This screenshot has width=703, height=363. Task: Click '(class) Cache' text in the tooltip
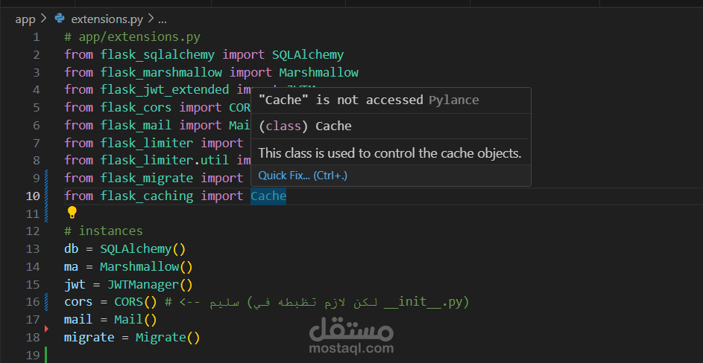305,126
